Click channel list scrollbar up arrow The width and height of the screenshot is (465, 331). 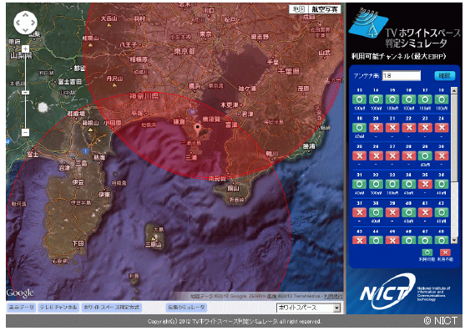coord(454,90)
